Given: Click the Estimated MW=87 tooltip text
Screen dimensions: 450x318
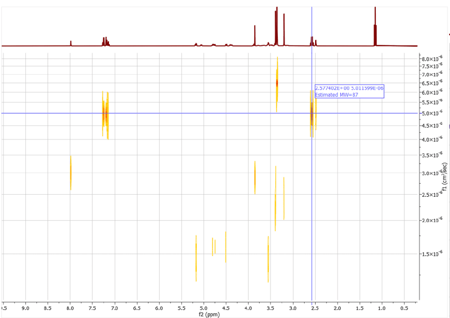Looking at the screenshot, I should click(x=331, y=95).
